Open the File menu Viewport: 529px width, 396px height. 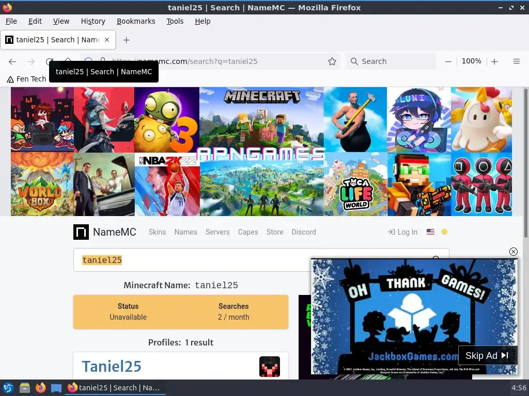[x=11, y=21]
